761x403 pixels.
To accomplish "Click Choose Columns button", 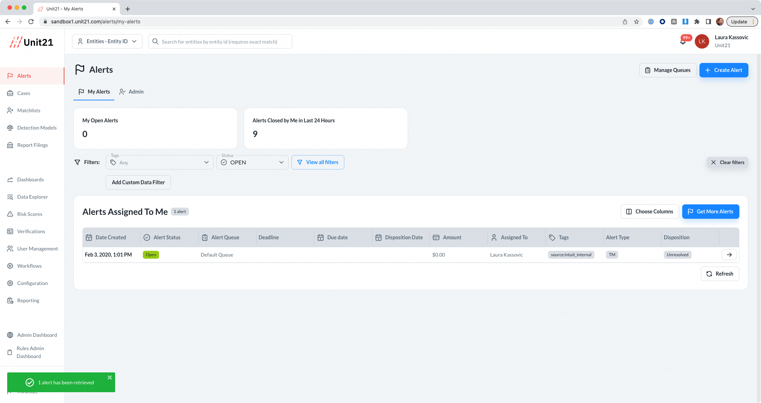I will pyautogui.click(x=650, y=212).
